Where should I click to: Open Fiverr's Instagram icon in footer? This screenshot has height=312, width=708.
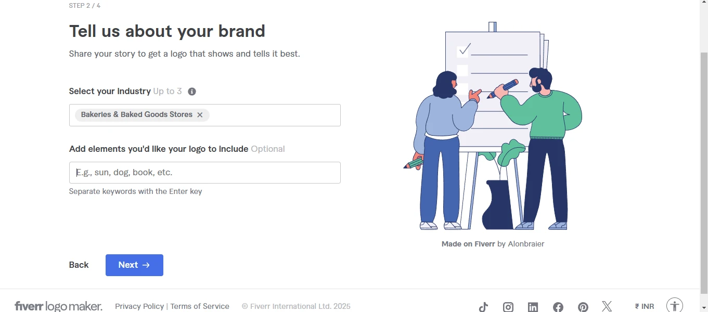[508, 307]
